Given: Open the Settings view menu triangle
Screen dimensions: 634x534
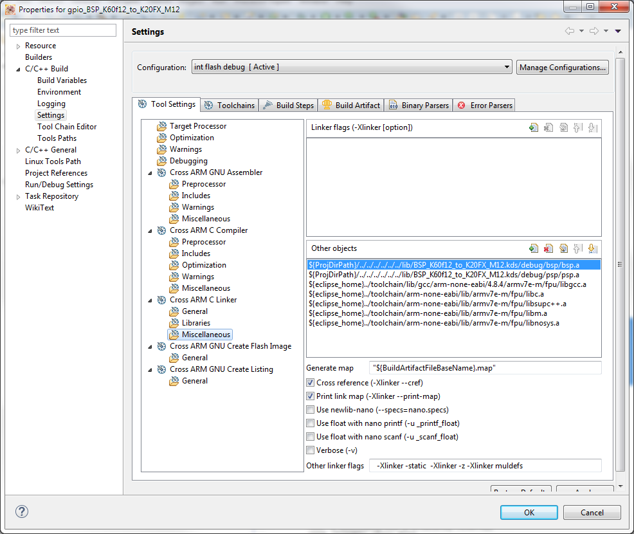Looking at the screenshot, I should [x=618, y=31].
